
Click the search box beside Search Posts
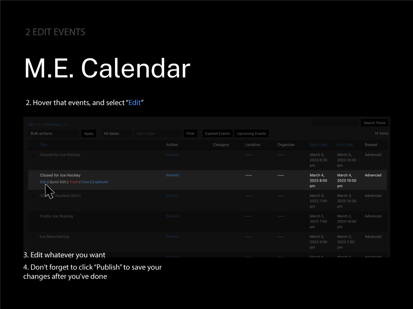[x=335, y=123]
